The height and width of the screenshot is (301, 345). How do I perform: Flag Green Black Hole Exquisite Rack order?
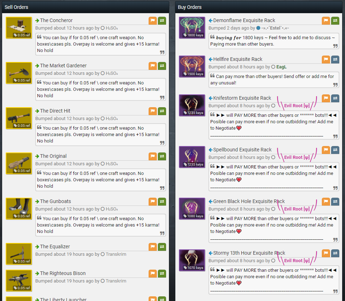tap(326, 202)
